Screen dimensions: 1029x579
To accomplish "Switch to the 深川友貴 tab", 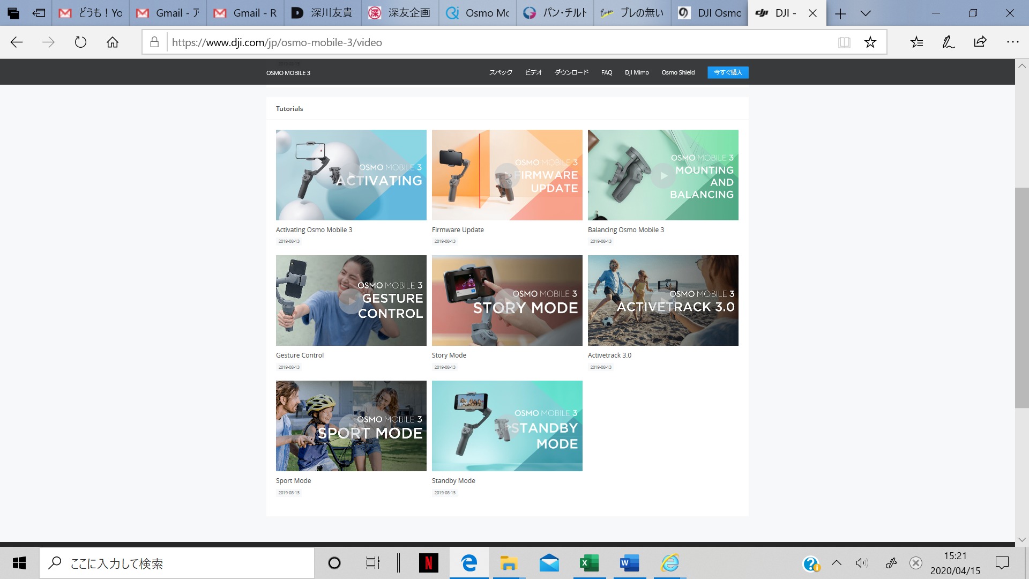I will [323, 13].
